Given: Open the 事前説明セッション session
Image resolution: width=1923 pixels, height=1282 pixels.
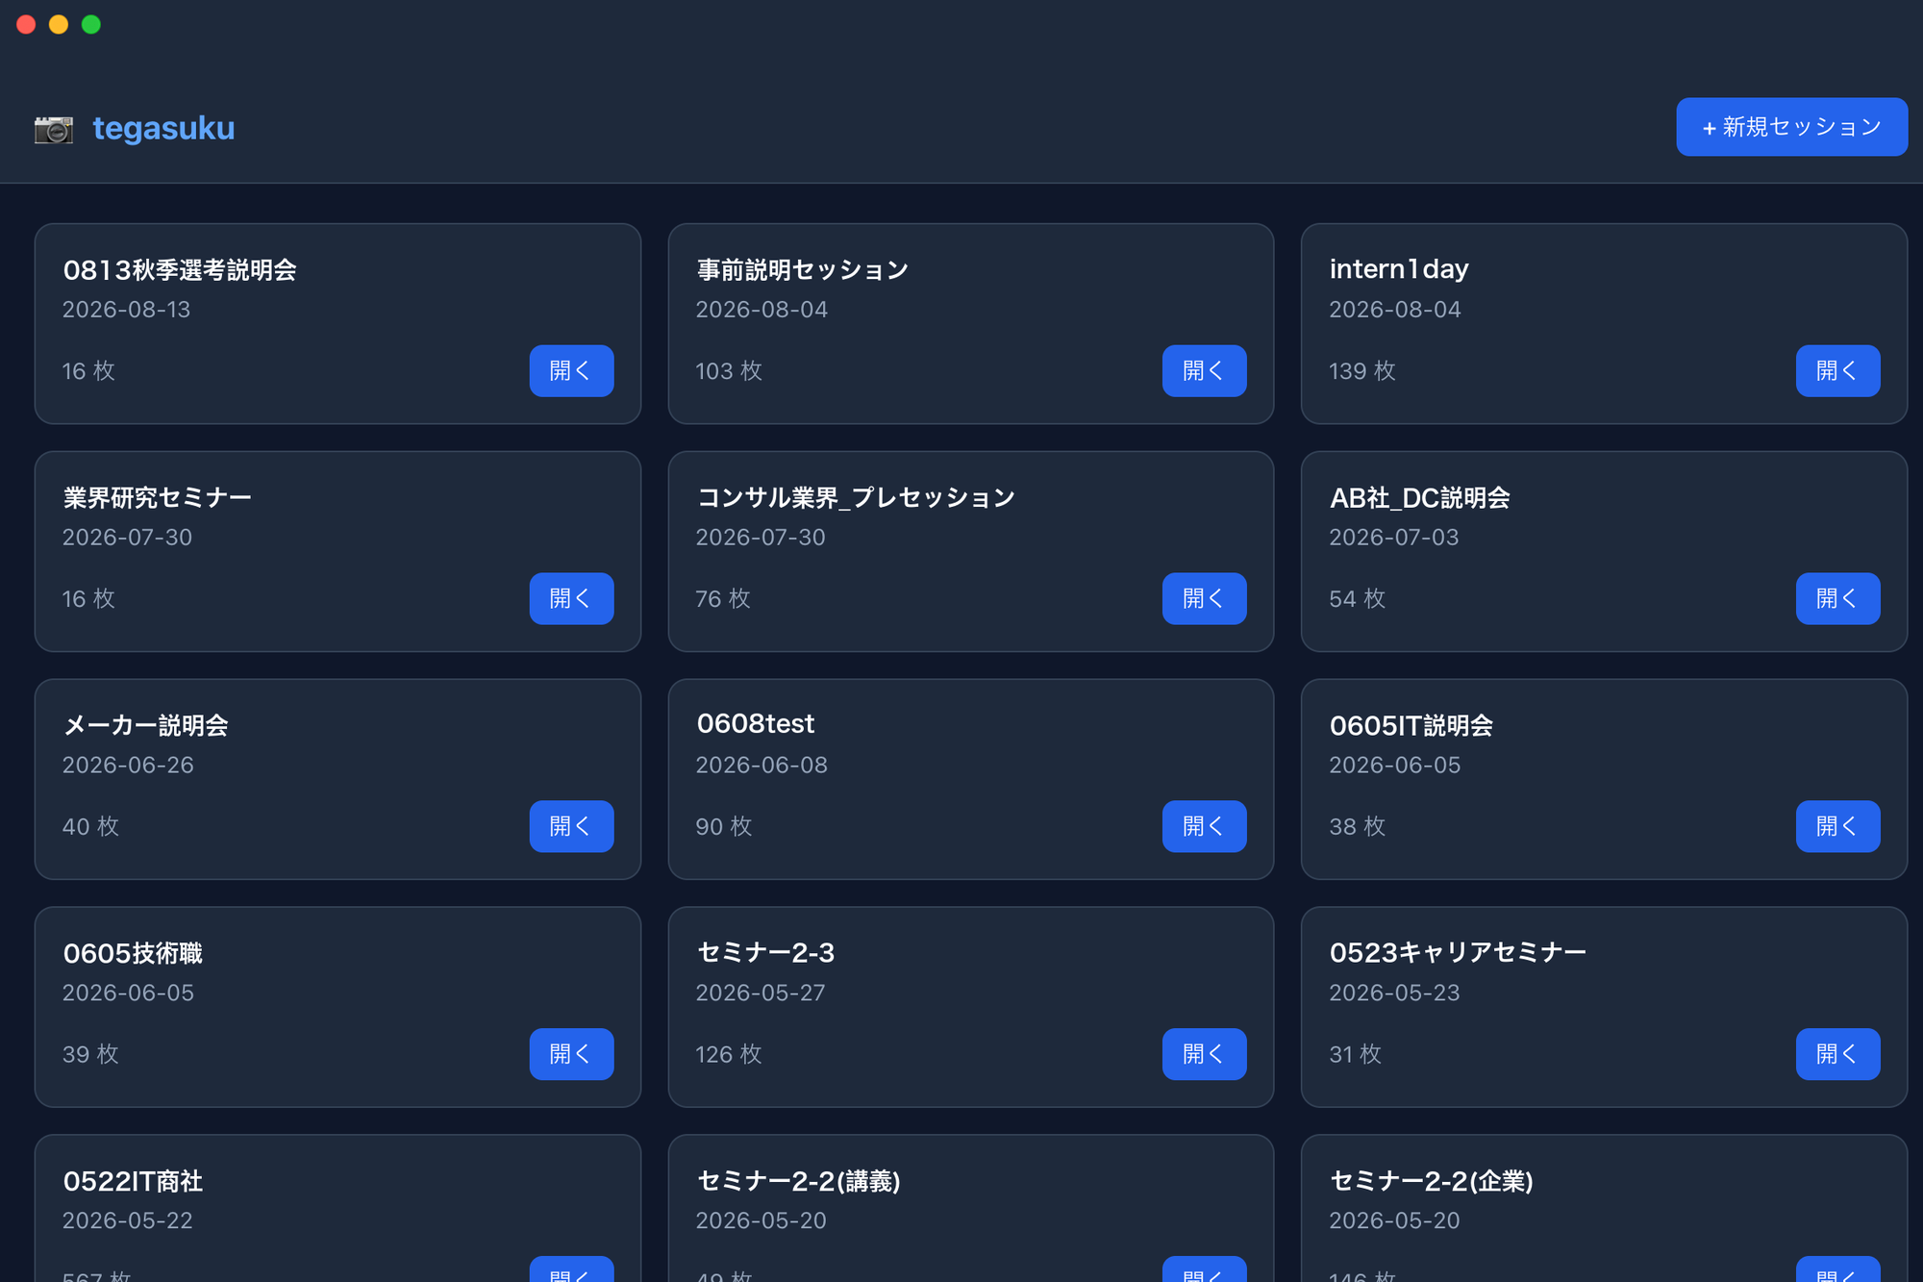Looking at the screenshot, I should click(x=1204, y=370).
